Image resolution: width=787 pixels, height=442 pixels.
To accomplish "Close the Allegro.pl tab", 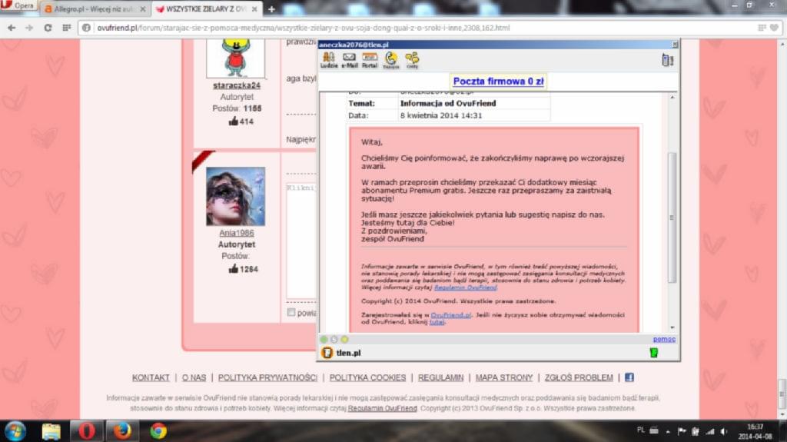I will coord(142,9).
